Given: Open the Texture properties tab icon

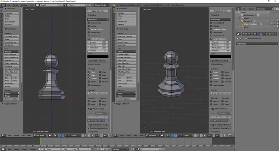Looking at the screenshot, I should click(269, 34).
